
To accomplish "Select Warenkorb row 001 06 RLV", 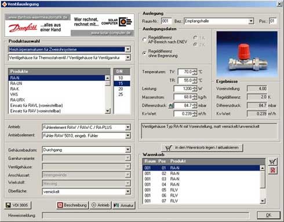I will click(x=201, y=195).
